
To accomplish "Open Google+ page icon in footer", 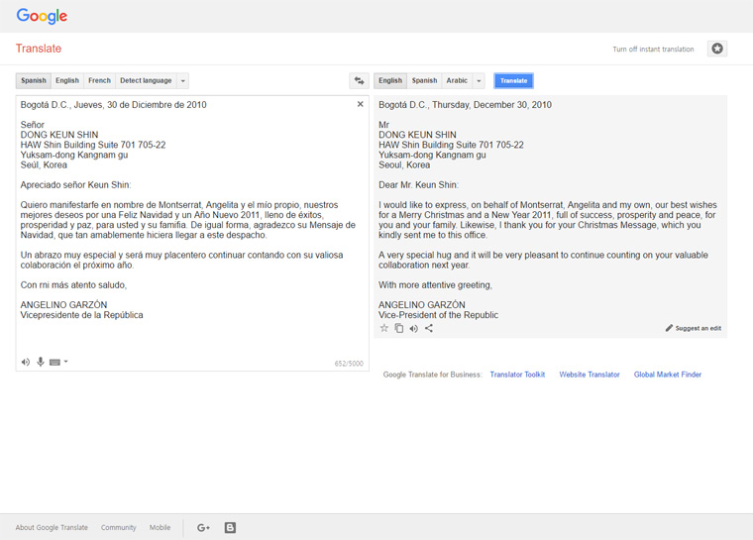I will pos(203,527).
